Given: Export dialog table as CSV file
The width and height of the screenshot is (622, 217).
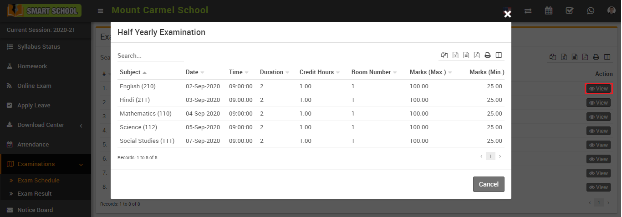Looking at the screenshot, I should [466, 55].
